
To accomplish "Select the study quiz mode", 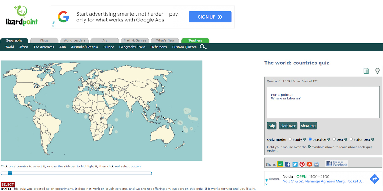I will 290,139.
